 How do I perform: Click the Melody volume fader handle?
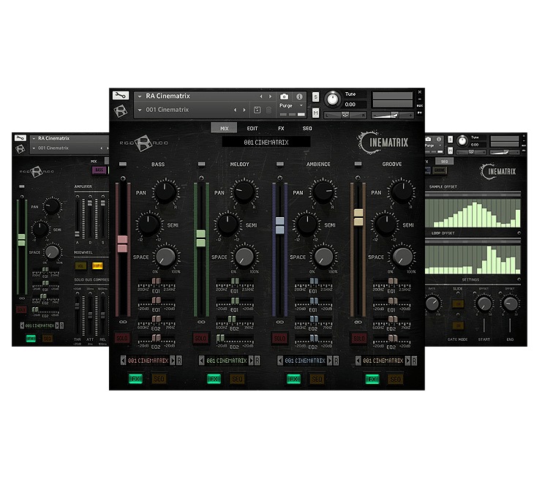coord(201,238)
